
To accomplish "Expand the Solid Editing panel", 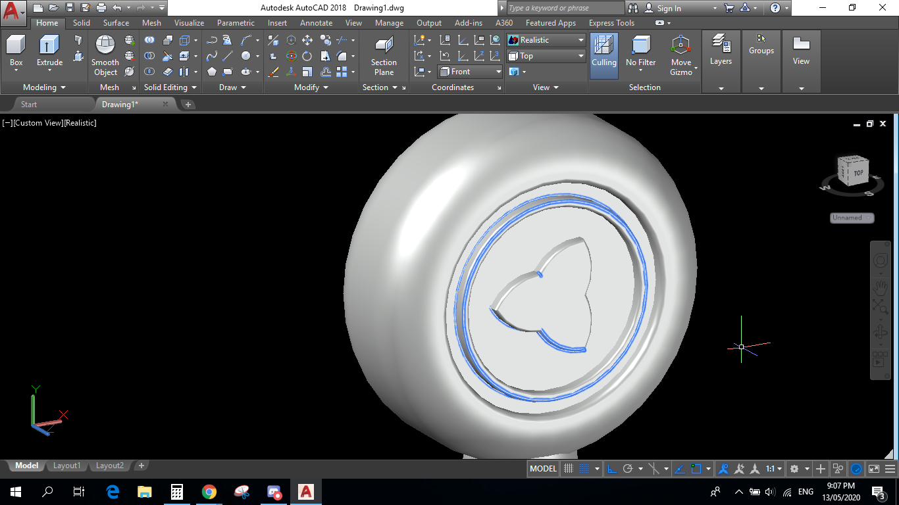I will 170,87.
